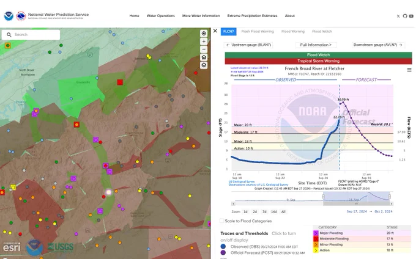
Task: Open the YouTube link icon
Action: tap(411, 16)
